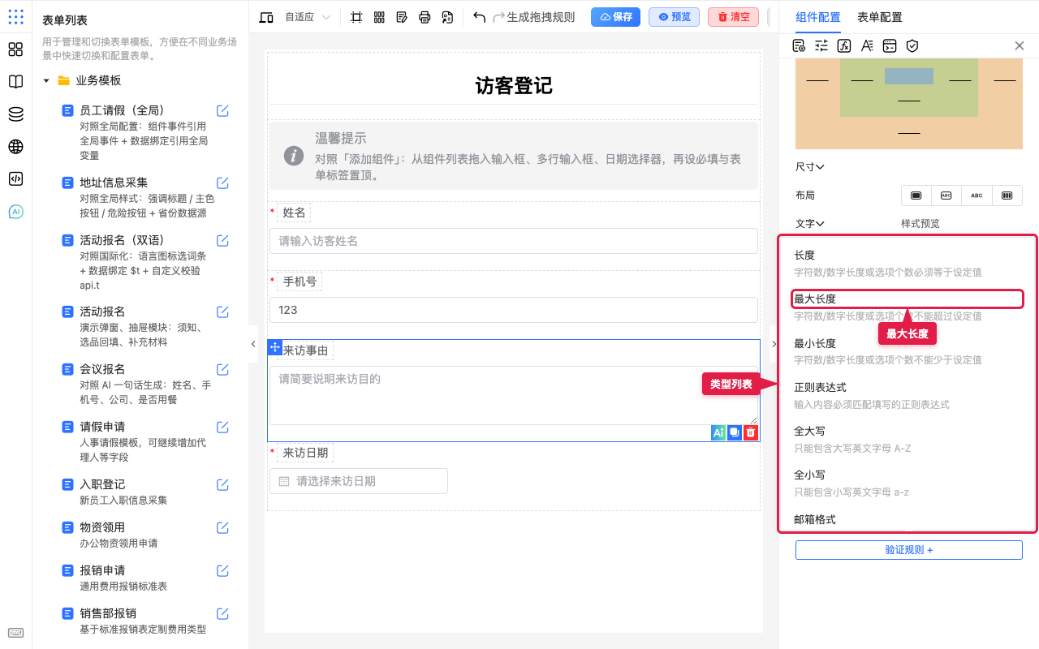This screenshot has width=1039, height=649.
Task: Open the sliders settings config icon
Action: click(x=821, y=45)
